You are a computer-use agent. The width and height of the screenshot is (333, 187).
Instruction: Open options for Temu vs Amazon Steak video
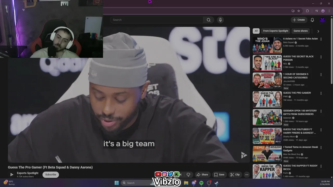coord(321,148)
